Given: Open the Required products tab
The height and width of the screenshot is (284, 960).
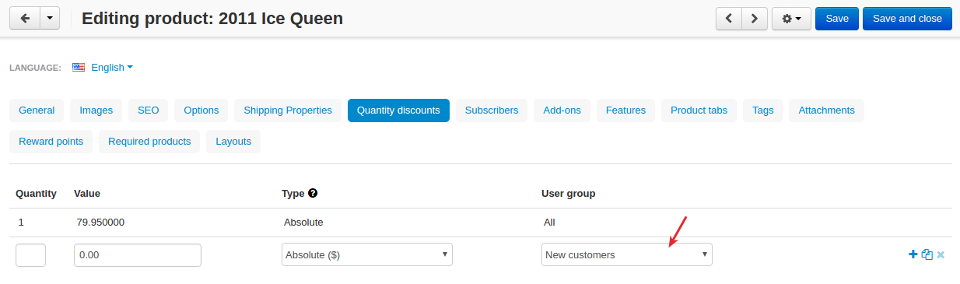Looking at the screenshot, I should pos(149,142).
